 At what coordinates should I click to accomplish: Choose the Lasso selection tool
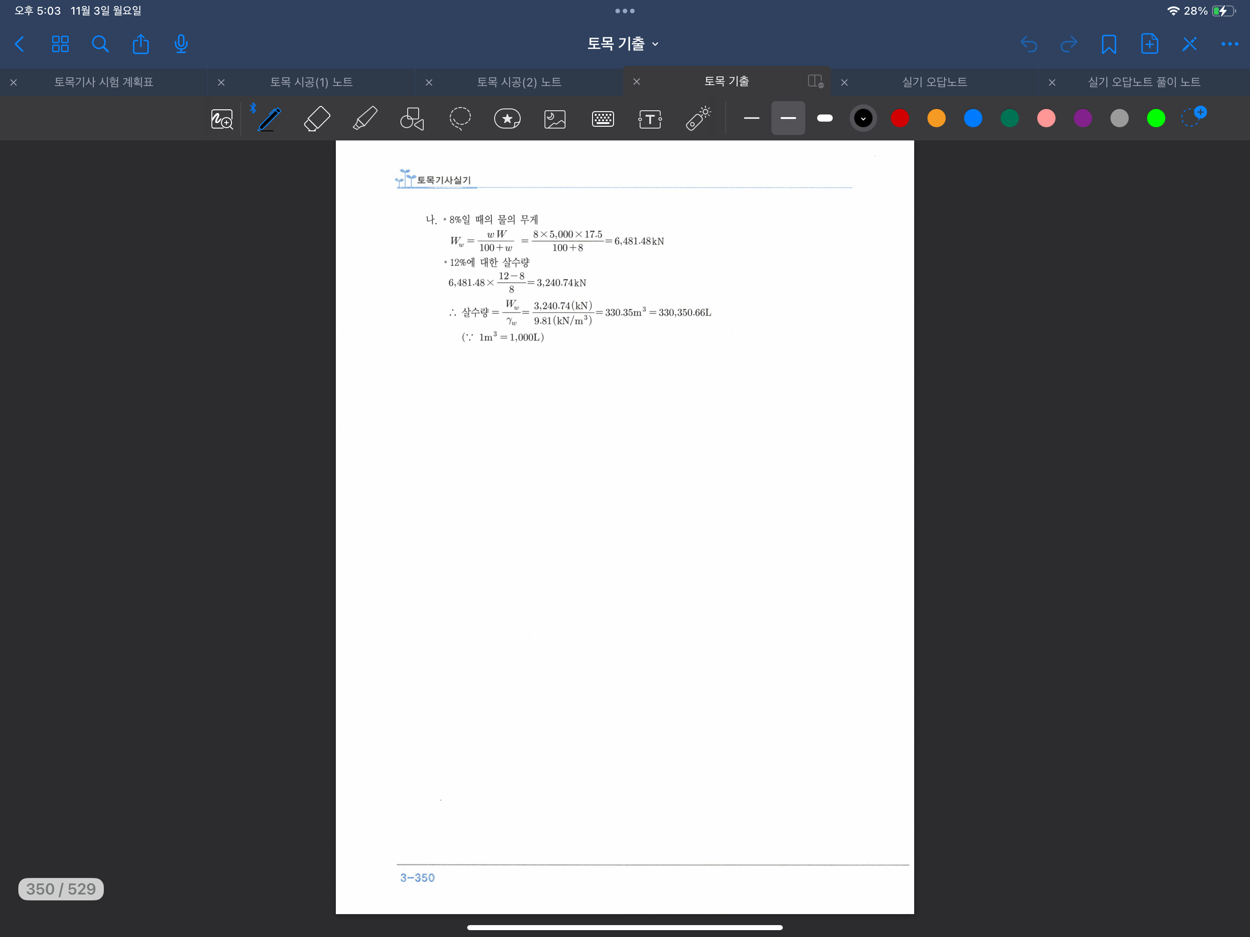[460, 118]
